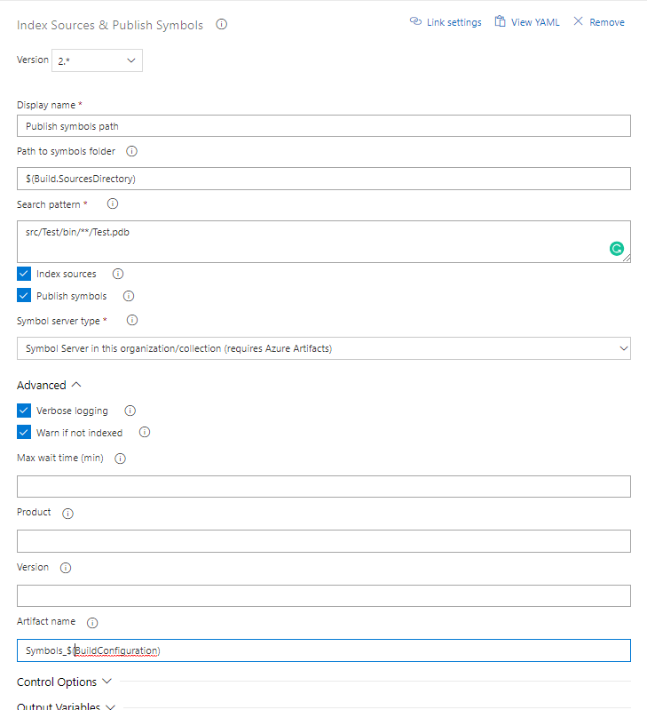The width and height of the screenshot is (647, 710).
Task: Toggle the Publish symbols checkbox
Action: pyautogui.click(x=24, y=296)
